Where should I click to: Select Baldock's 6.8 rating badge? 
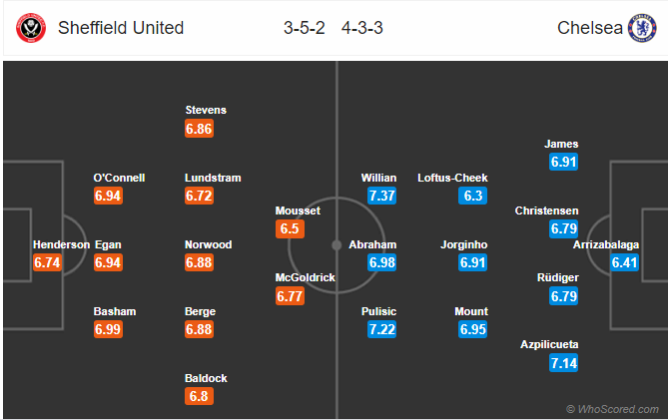(199, 396)
